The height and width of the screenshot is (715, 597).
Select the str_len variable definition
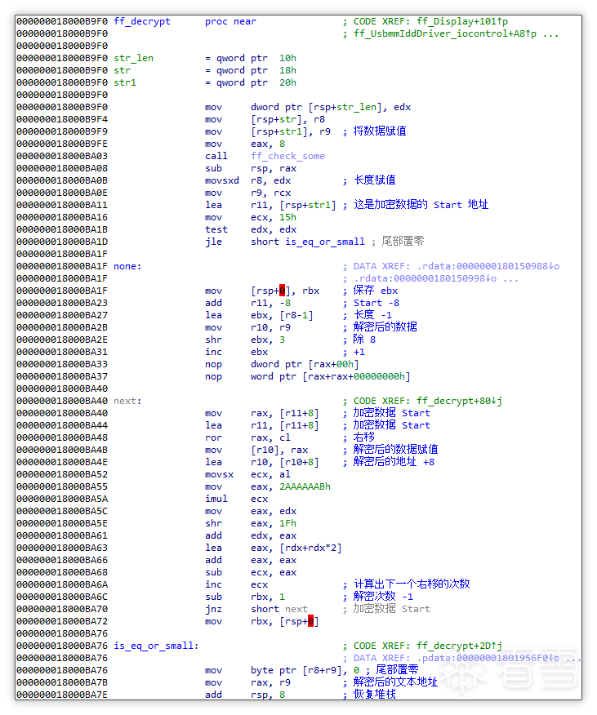(x=133, y=59)
